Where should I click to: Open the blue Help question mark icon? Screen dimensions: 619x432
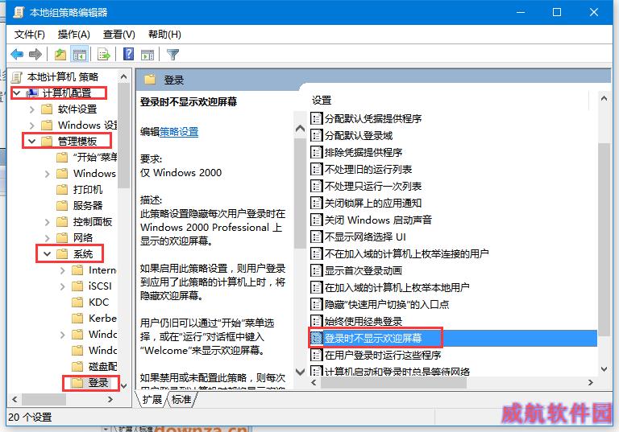128,54
